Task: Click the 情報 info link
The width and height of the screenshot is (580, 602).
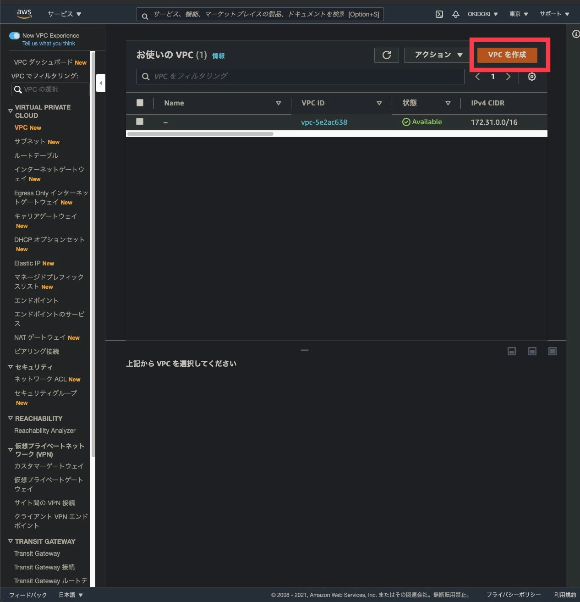Action: (219, 56)
